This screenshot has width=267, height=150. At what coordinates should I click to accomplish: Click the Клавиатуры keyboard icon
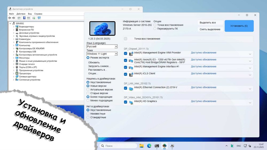click(x=17, y=39)
